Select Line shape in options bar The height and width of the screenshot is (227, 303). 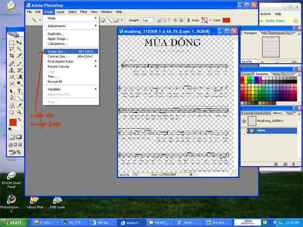point(110,20)
